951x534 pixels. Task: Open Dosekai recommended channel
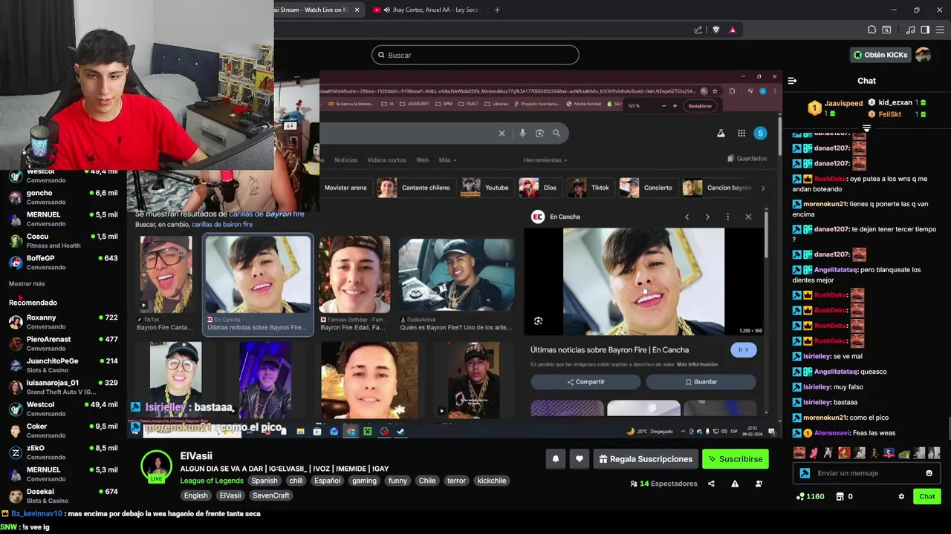point(63,495)
